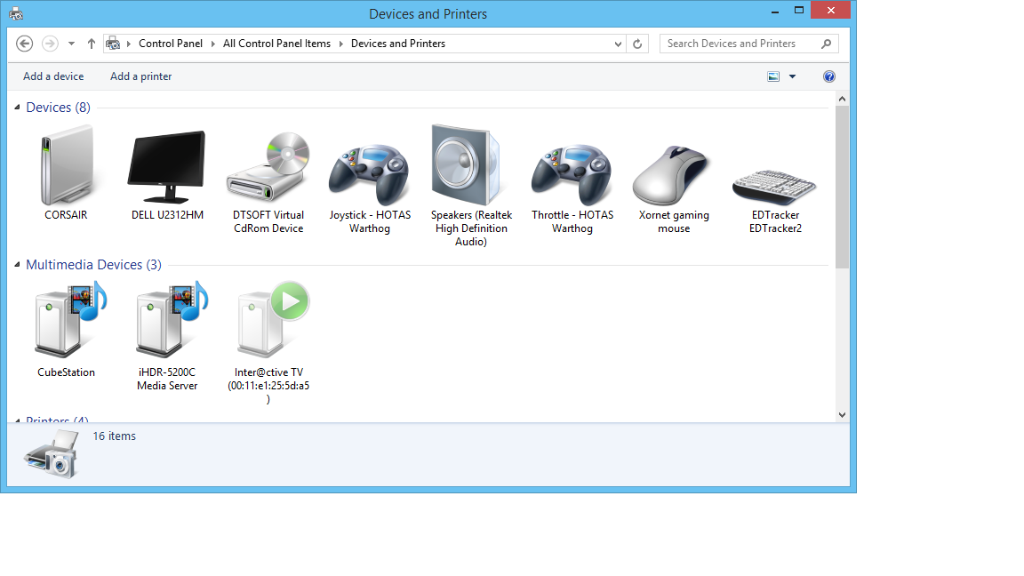Image resolution: width=1024 pixels, height=576 pixels.
Task: Go back using the Back arrow
Action: tap(25, 44)
